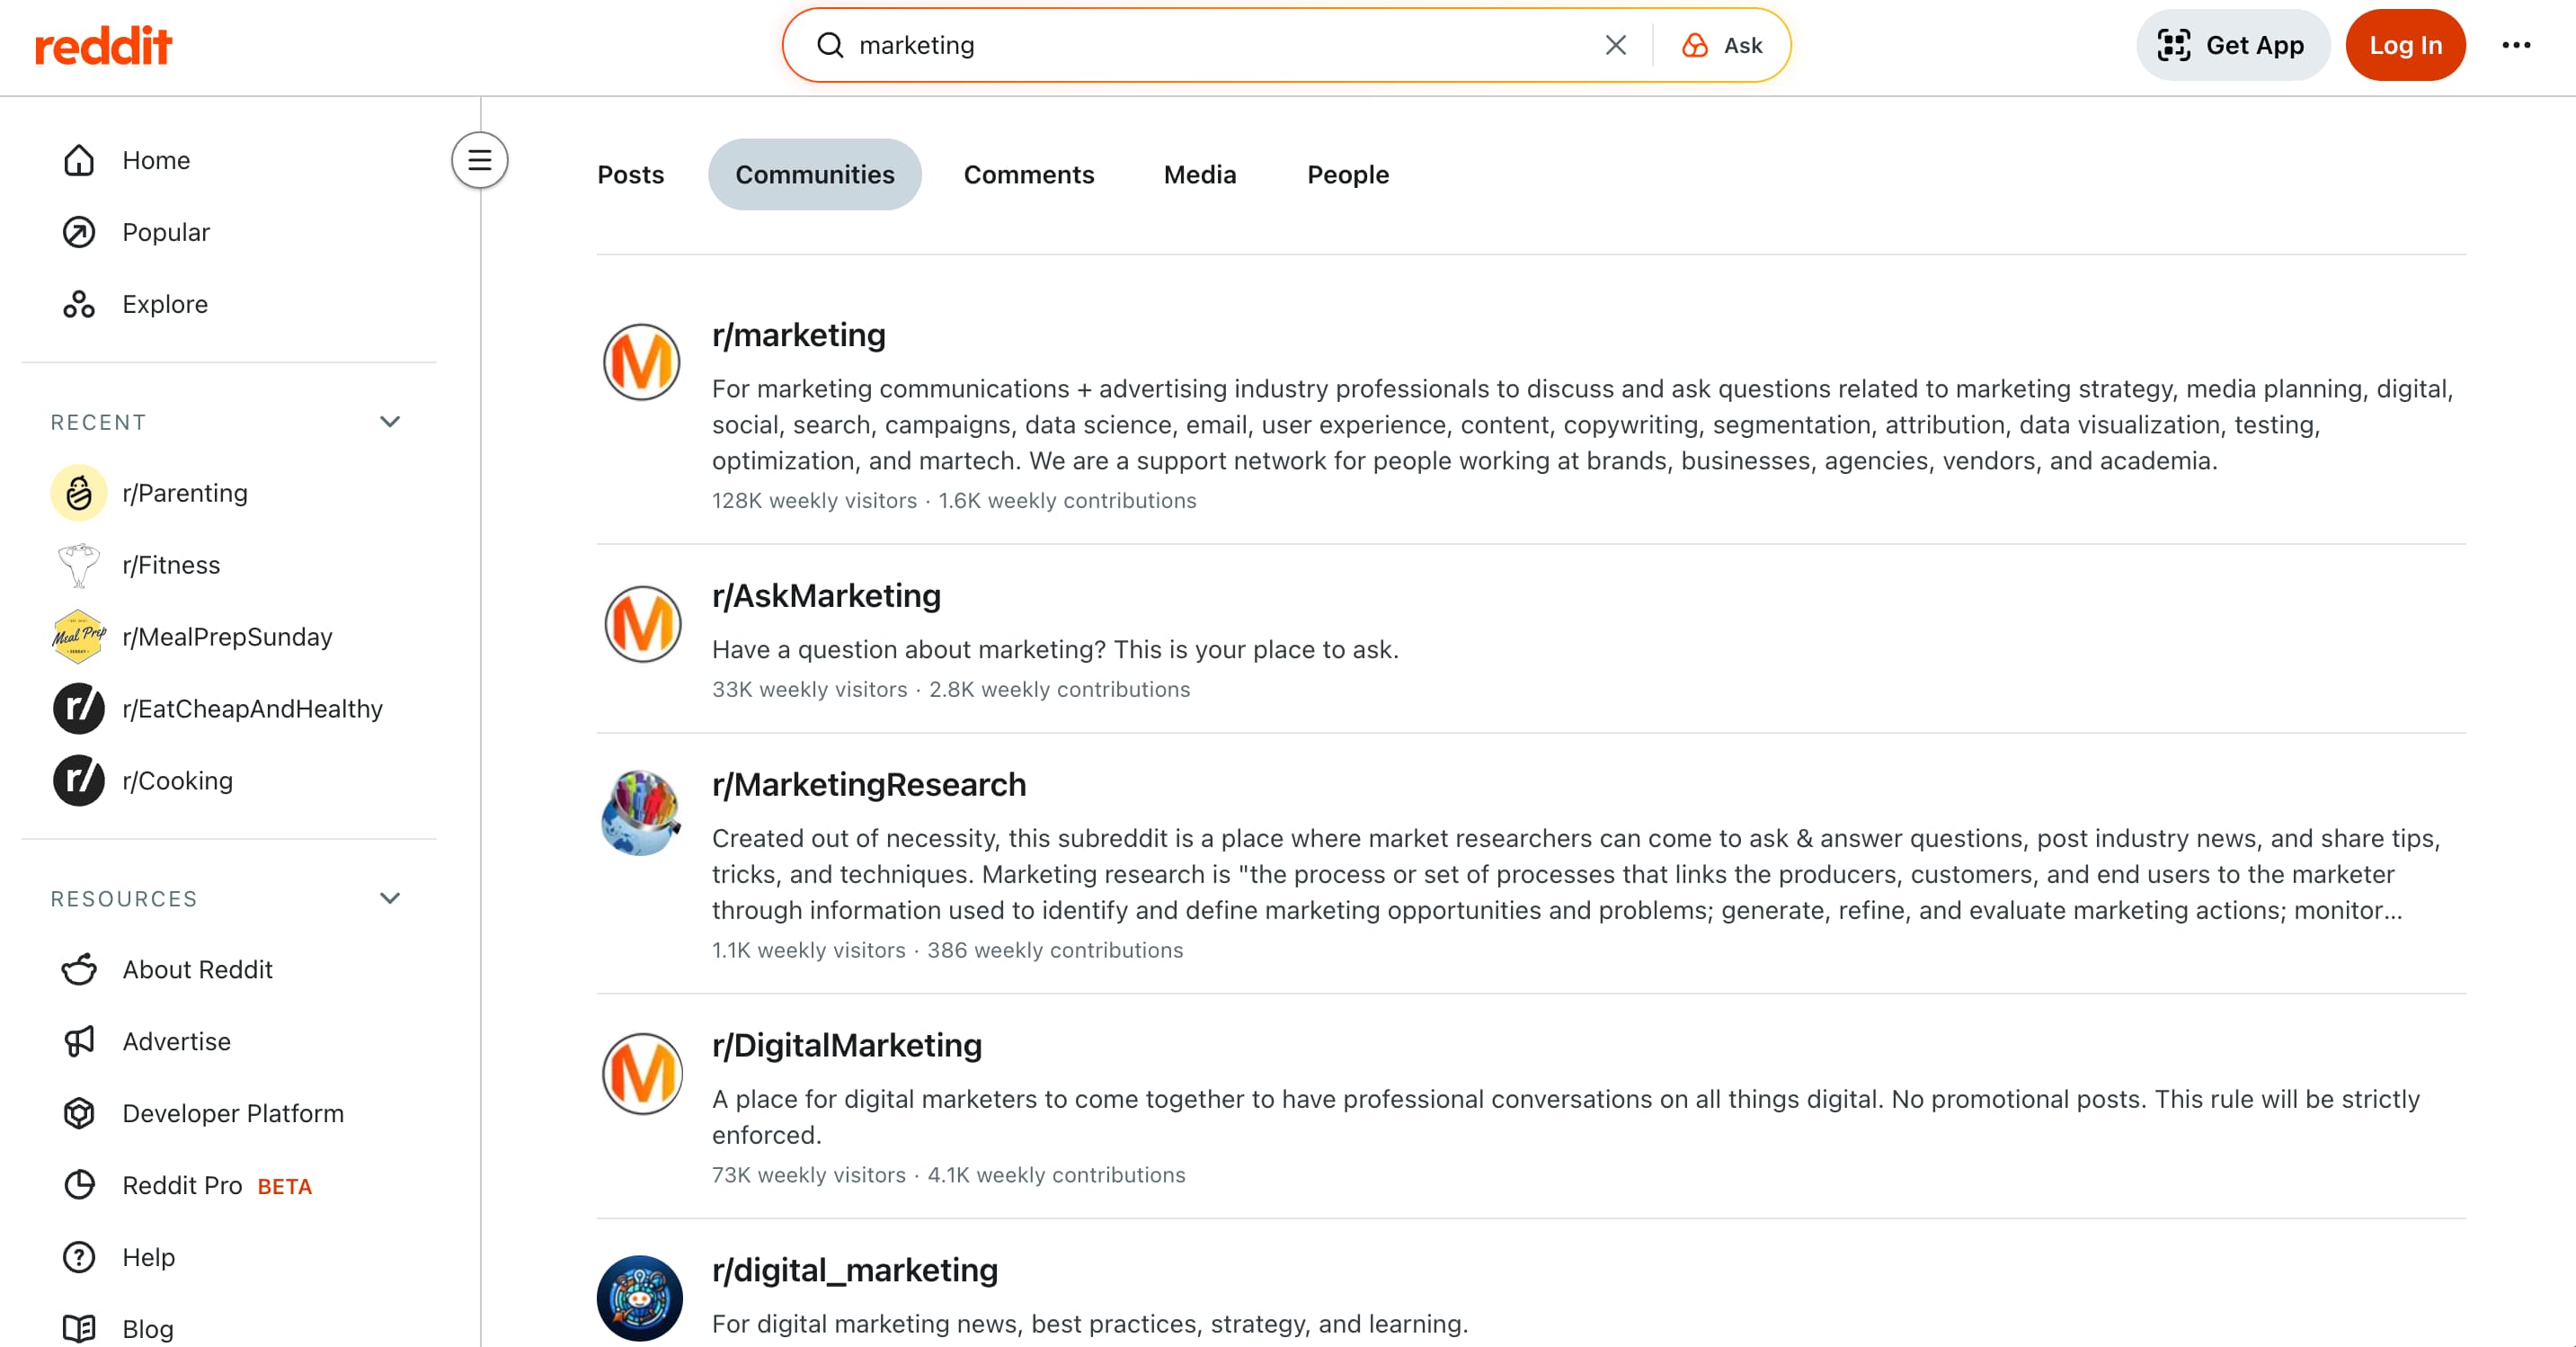The width and height of the screenshot is (2576, 1347).
Task: Click the r/Fitness community avatar
Action: pos(78,565)
